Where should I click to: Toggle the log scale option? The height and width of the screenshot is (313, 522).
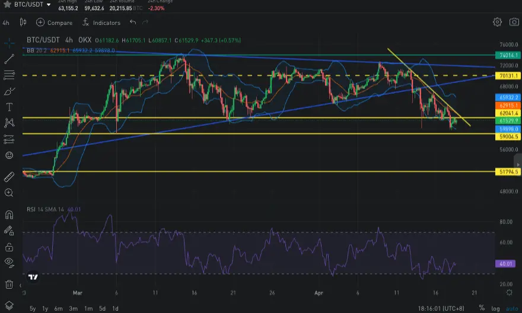pyautogui.click(x=496, y=308)
